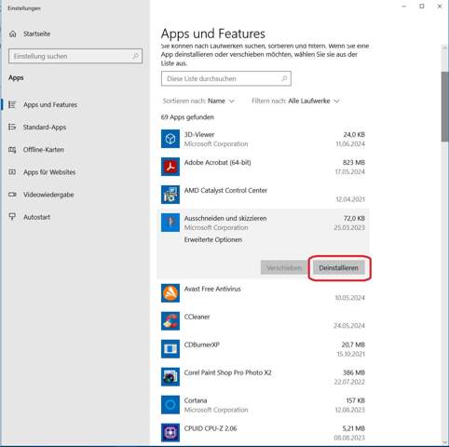
Task: Click the Apps für Websites icon
Action: point(12,172)
